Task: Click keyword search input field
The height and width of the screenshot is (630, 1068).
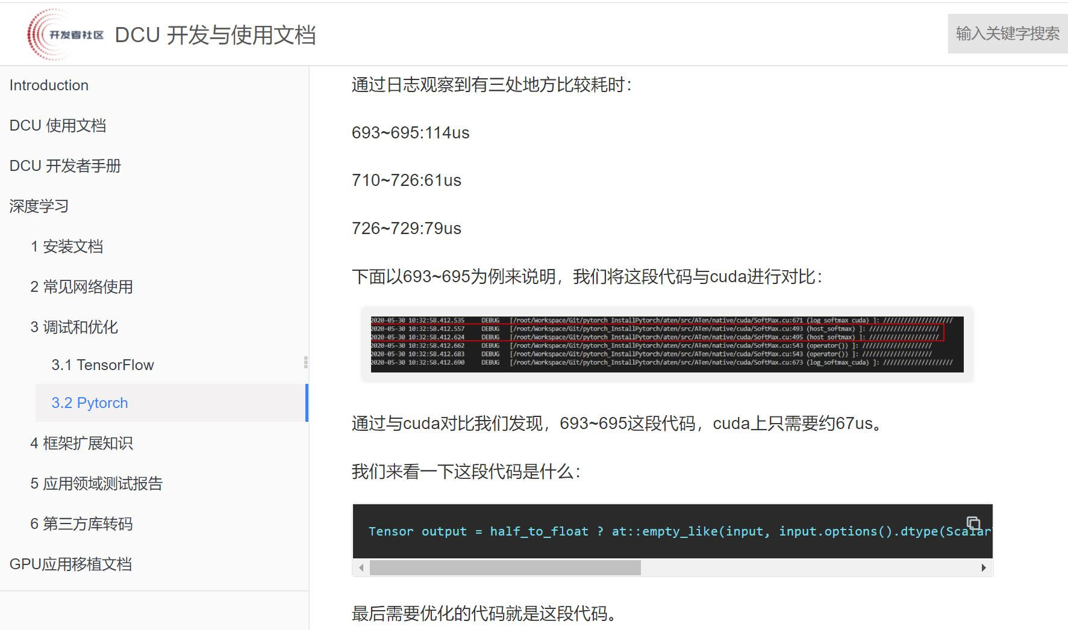Action: click(1007, 34)
